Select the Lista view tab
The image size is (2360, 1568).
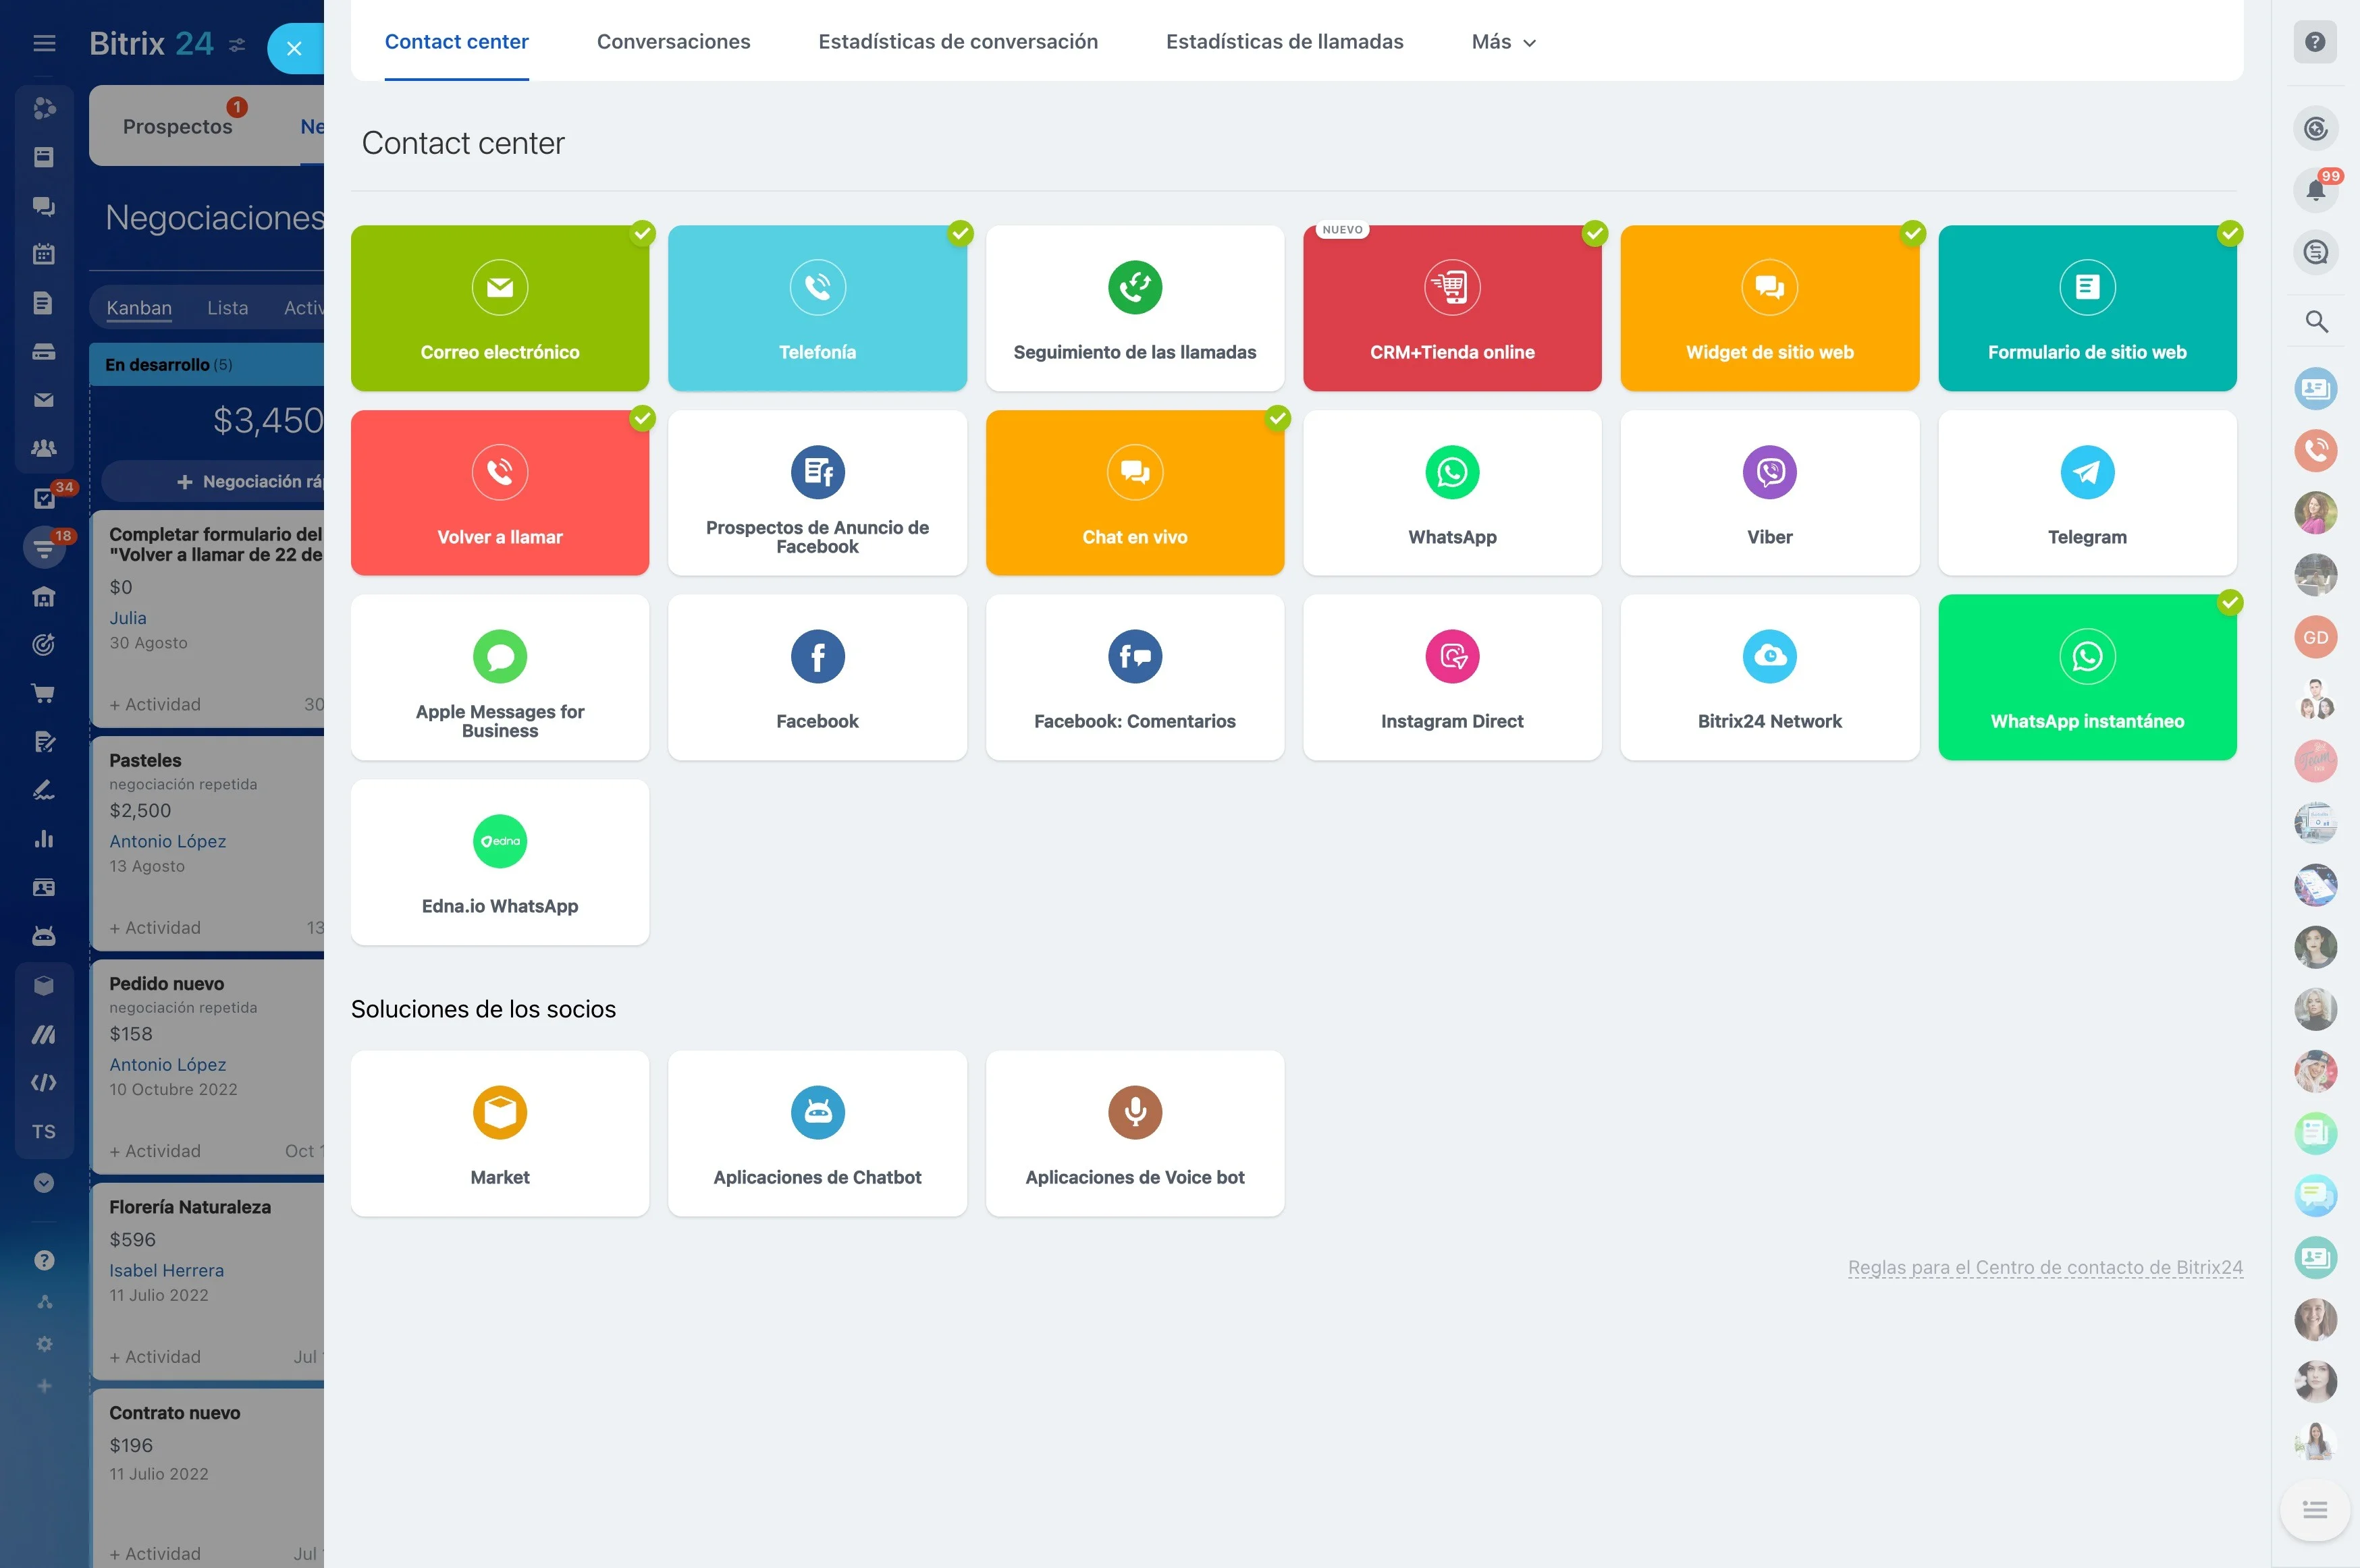(x=227, y=308)
